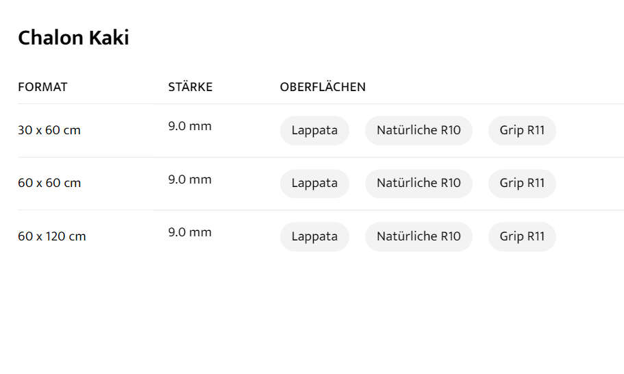The width and height of the screenshot is (624, 374).
Task: Choose Natürliche R10 for 30 x 60 cm
Action: coord(419,130)
